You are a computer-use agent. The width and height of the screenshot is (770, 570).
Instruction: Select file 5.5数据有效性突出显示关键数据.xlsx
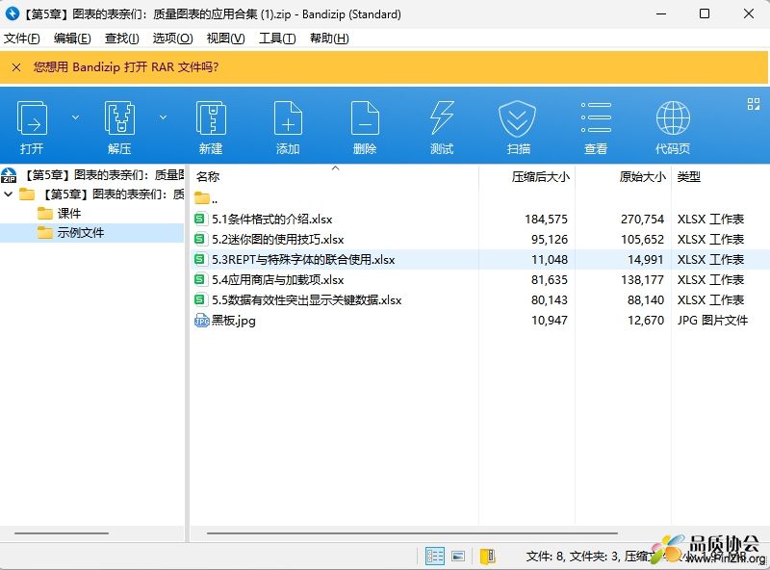tap(307, 299)
